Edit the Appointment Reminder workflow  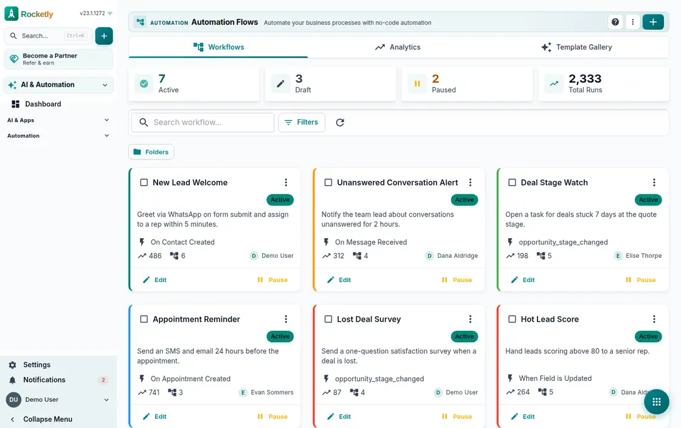(154, 416)
